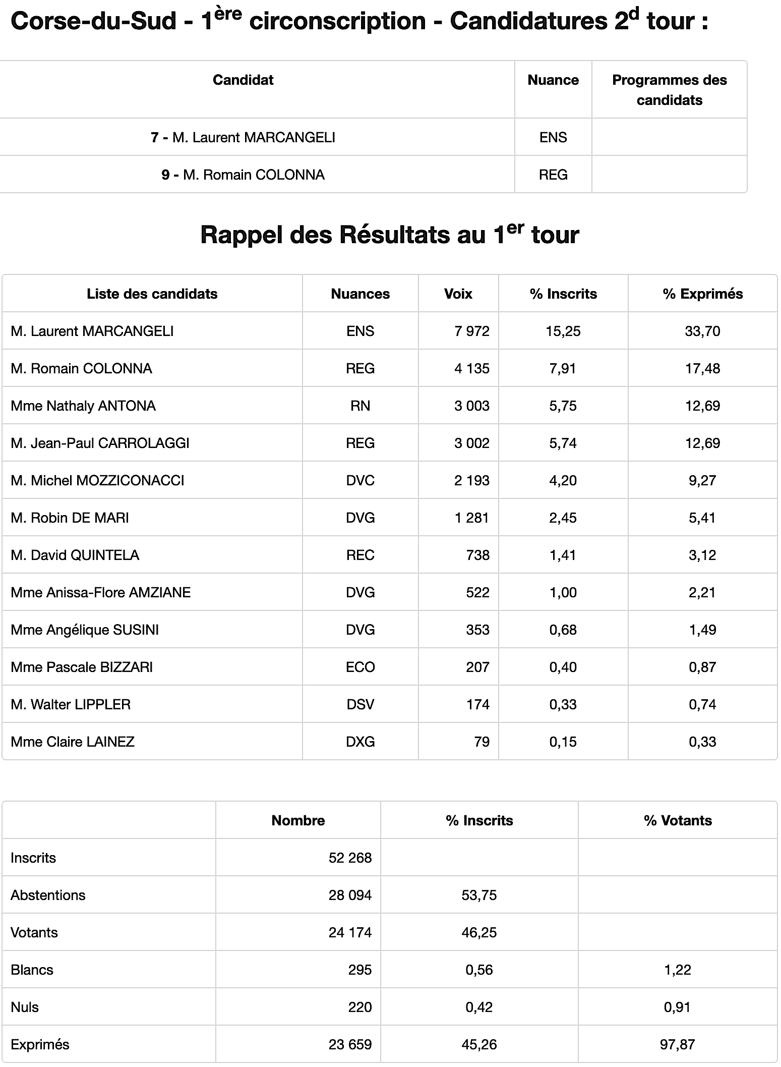Click the Programmes des candidats column header

(x=669, y=90)
